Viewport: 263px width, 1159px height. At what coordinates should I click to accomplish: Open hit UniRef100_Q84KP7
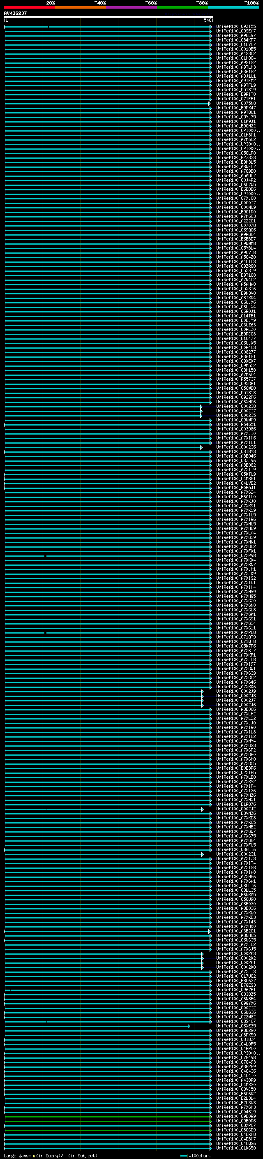tap(235, 40)
